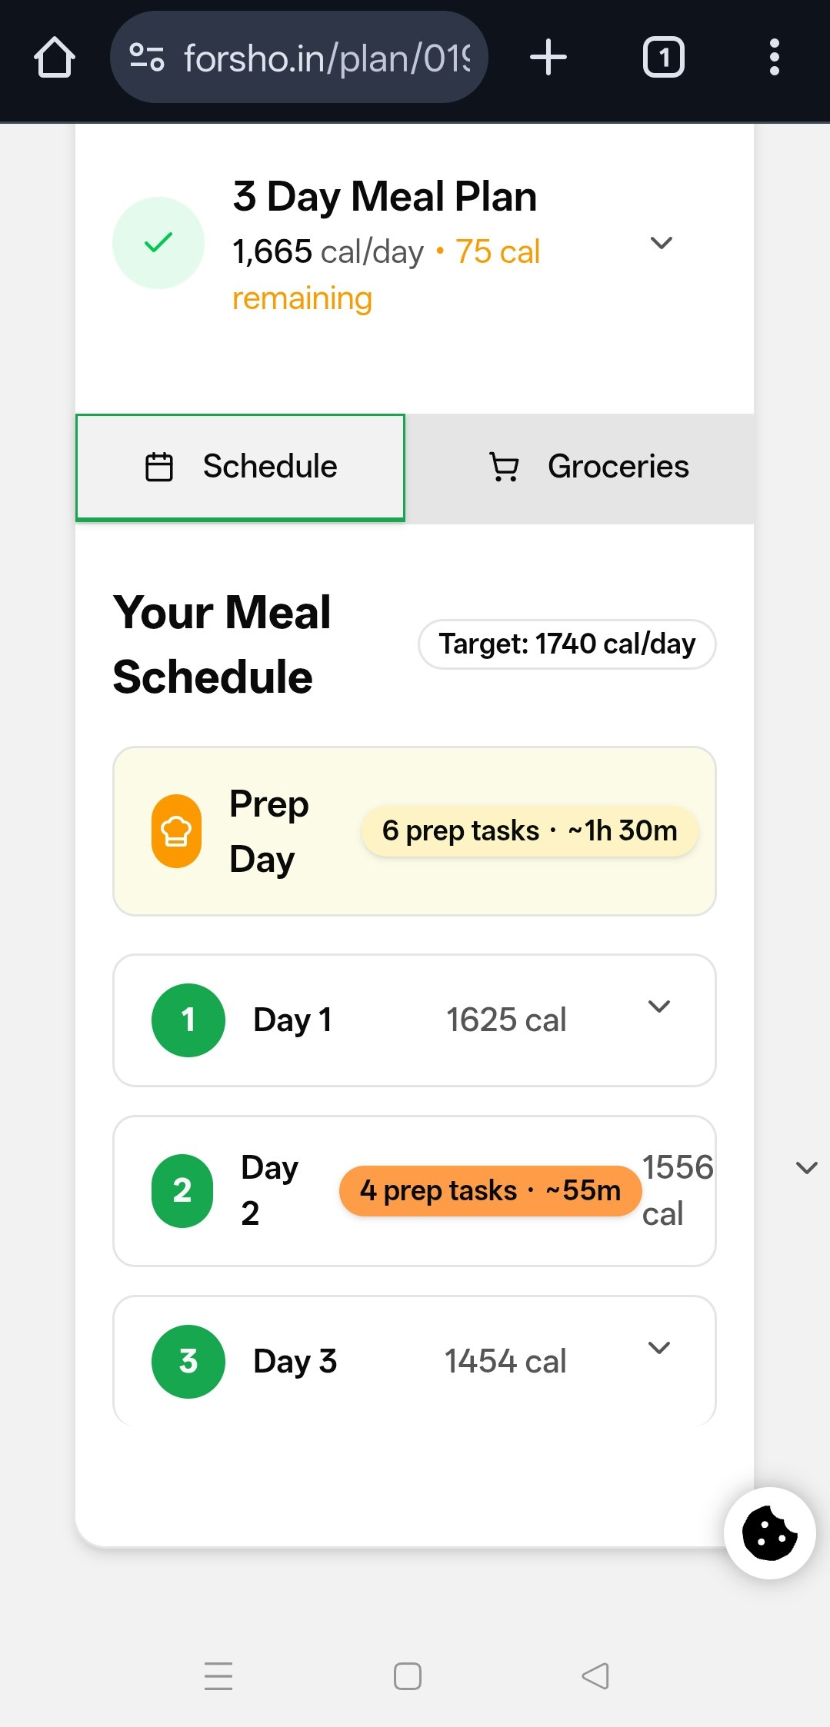Expand Day 3 details chevron
This screenshot has width=830, height=1727.
click(x=659, y=1348)
